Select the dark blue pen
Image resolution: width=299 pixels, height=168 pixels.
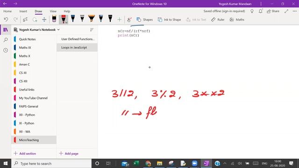coord(73,19)
